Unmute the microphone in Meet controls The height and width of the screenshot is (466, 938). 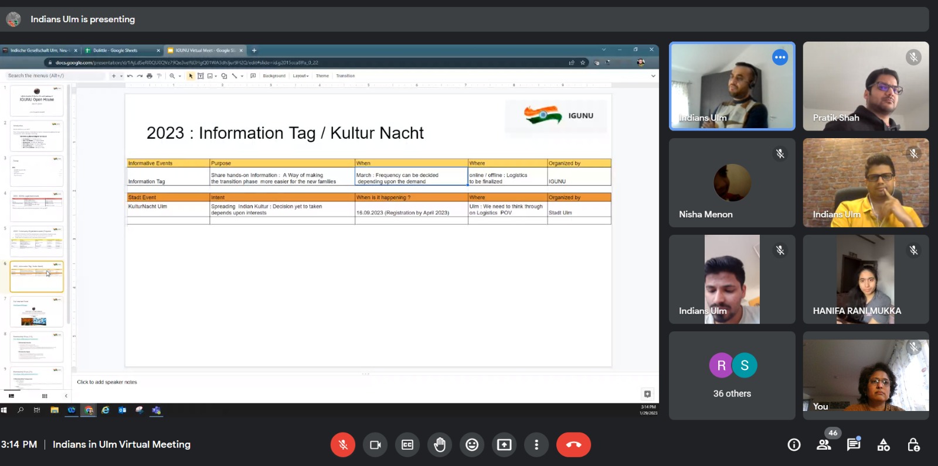tap(343, 445)
